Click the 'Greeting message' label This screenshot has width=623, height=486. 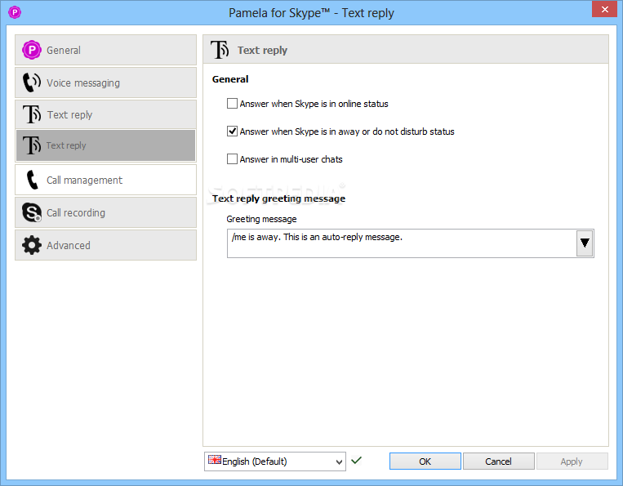261,219
